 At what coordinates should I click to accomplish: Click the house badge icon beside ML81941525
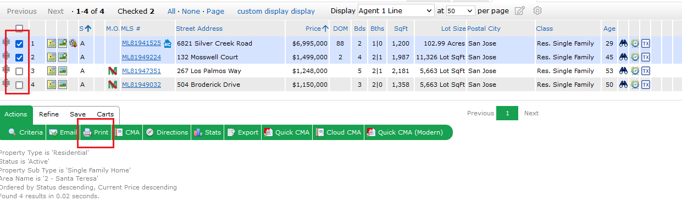pos(168,43)
